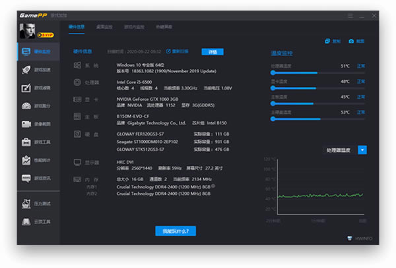
Task: Open the bottom sidebar gamepad tools icon
Action: [x=26, y=222]
